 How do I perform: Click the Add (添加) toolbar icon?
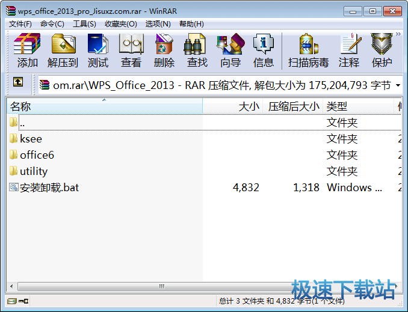click(x=27, y=44)
